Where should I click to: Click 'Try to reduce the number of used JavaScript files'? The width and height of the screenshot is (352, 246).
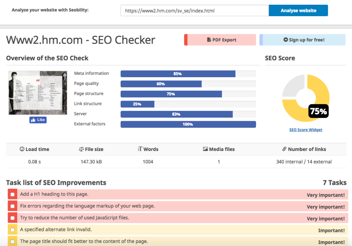point(75,218)
